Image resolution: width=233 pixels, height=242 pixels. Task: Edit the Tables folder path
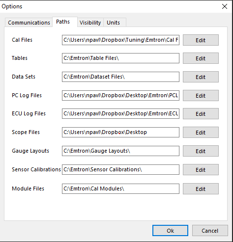point(201,58)
